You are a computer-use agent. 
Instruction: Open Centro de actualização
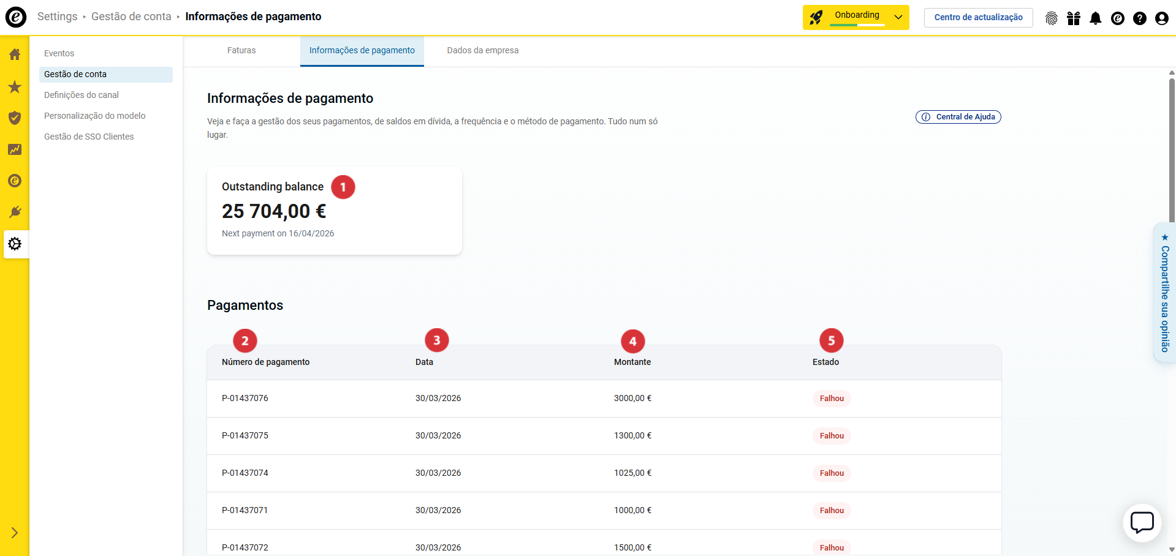[x=978, y=18]
